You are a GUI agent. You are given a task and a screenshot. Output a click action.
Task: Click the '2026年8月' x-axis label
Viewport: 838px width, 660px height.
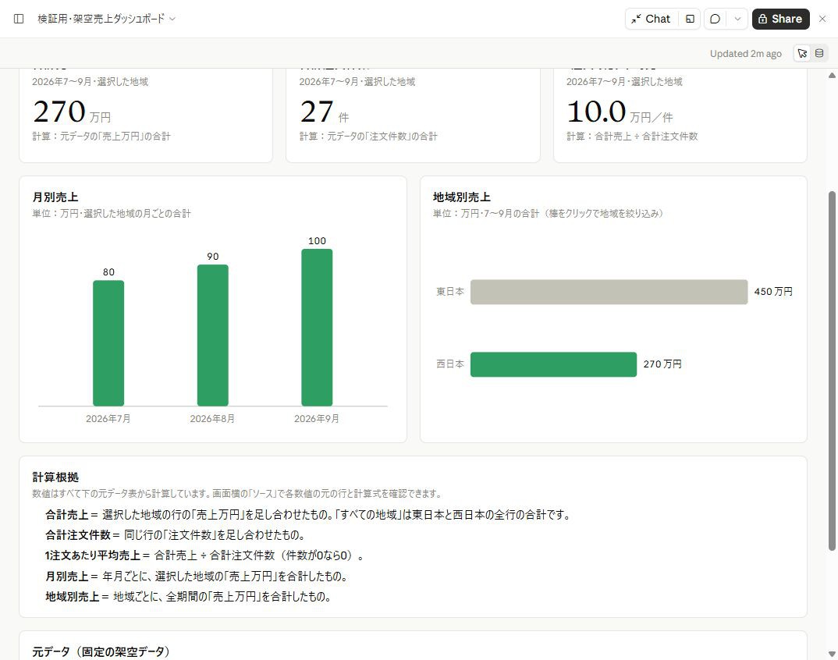[x=212, y=418]
